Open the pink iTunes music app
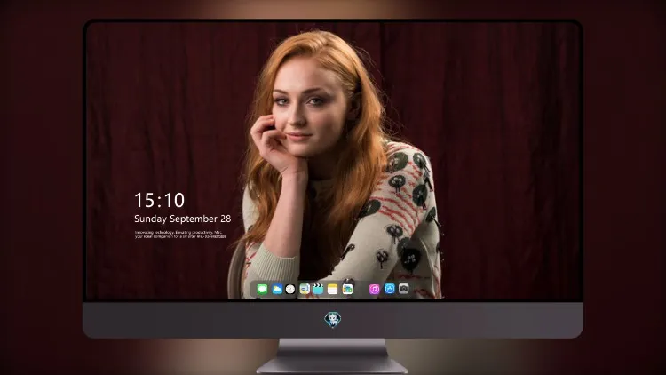This screenshot has width=666, height=375. (x=374, y=289)
